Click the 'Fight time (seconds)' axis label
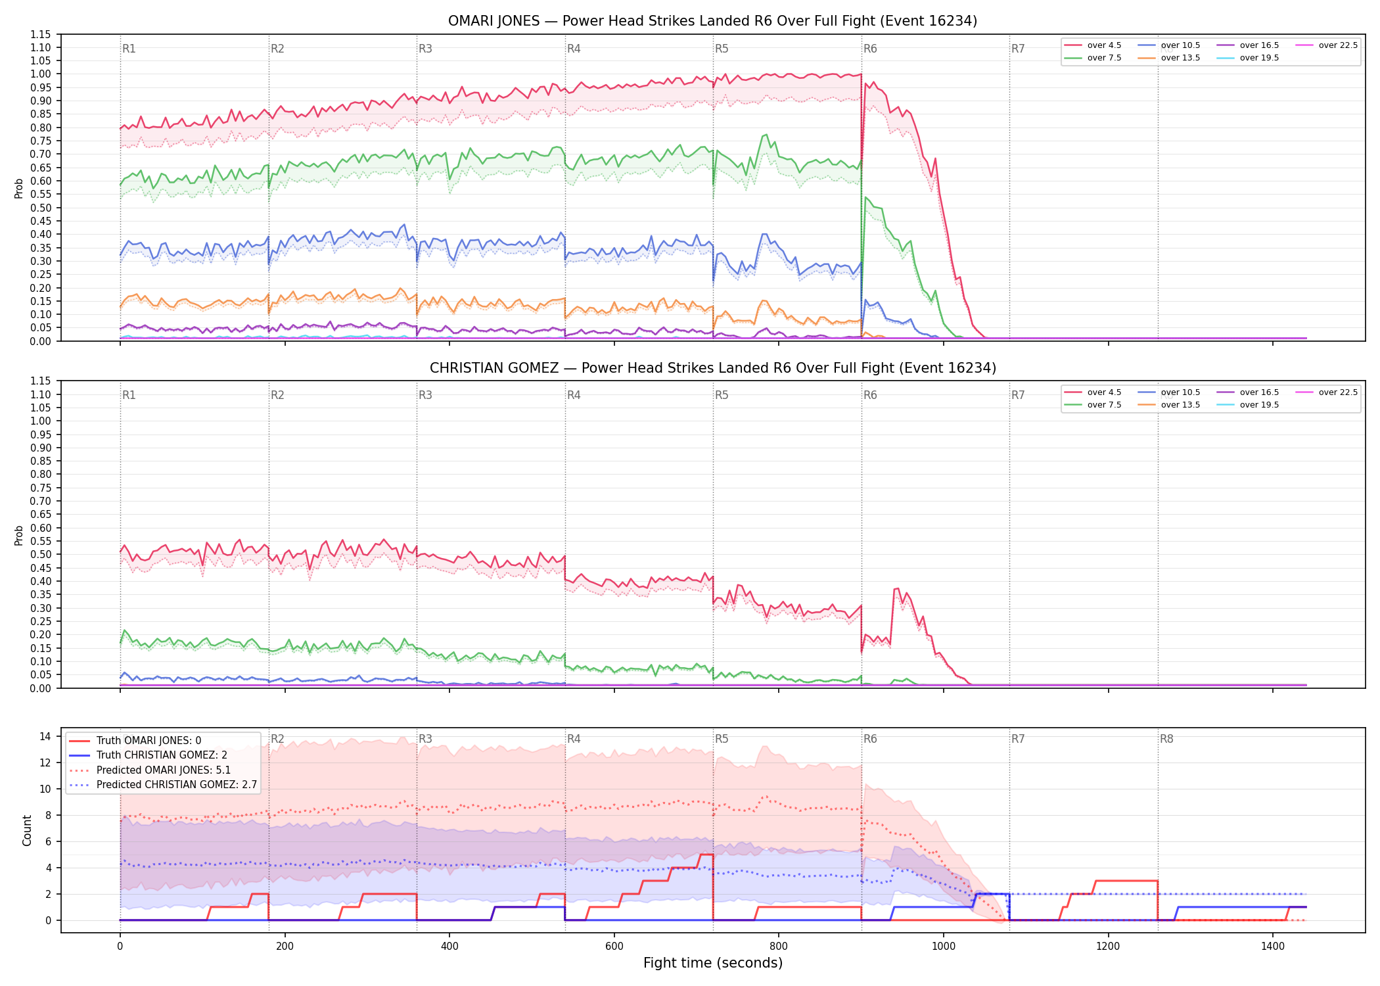Screen dimensions: 1380x986 (713, 963)
